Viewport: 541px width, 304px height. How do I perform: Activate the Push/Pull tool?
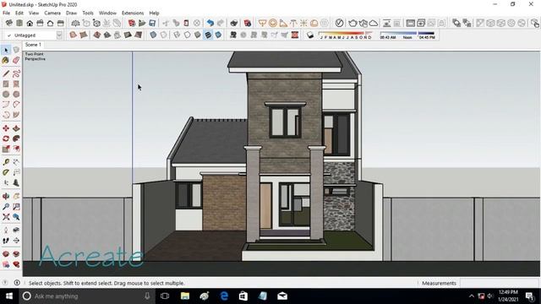[16, 128]
